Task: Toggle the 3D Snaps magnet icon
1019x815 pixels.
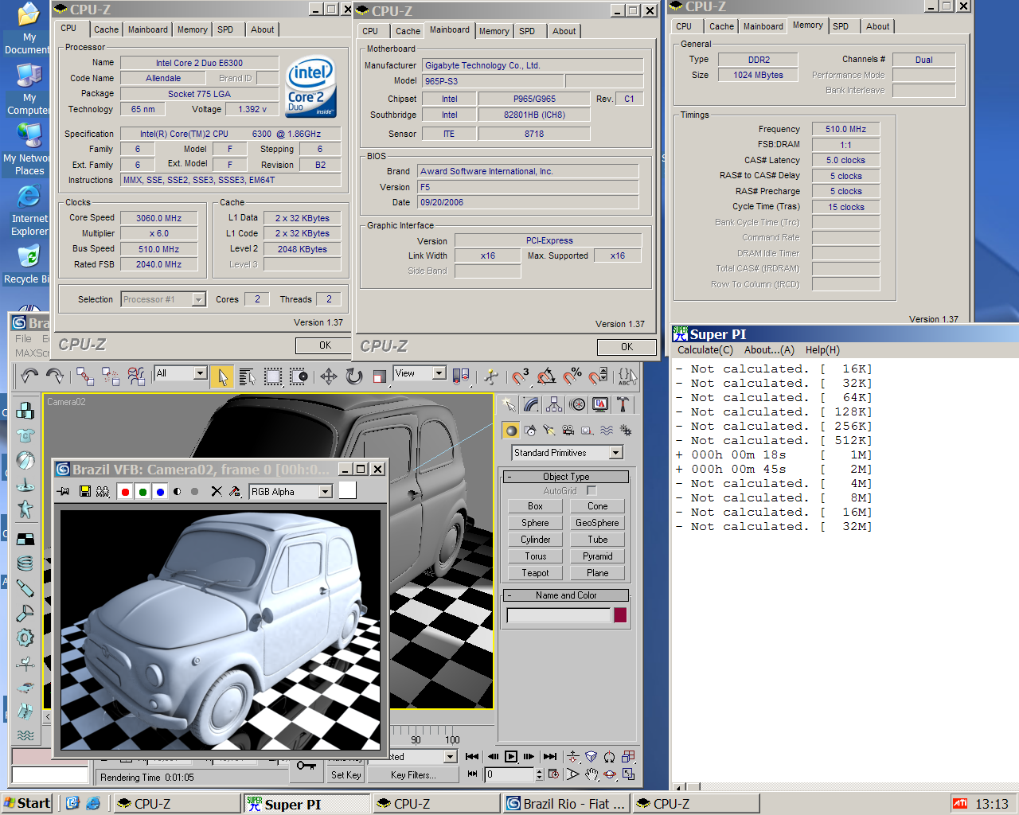Action: point(521,376)
